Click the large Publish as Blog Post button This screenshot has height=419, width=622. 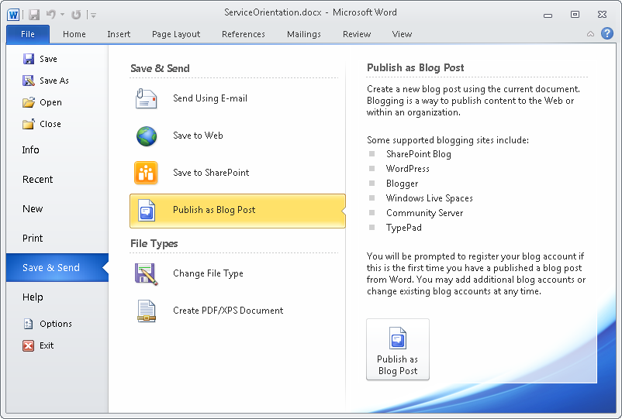click(398, 349)
